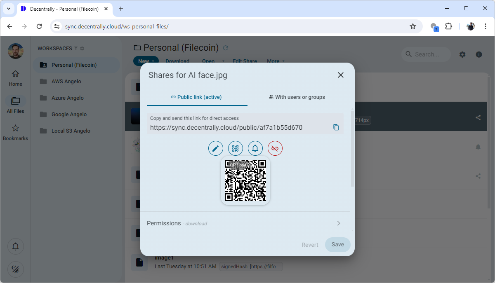
Task: Open the New dropdown menu
Action: click(x=146, y=61)
